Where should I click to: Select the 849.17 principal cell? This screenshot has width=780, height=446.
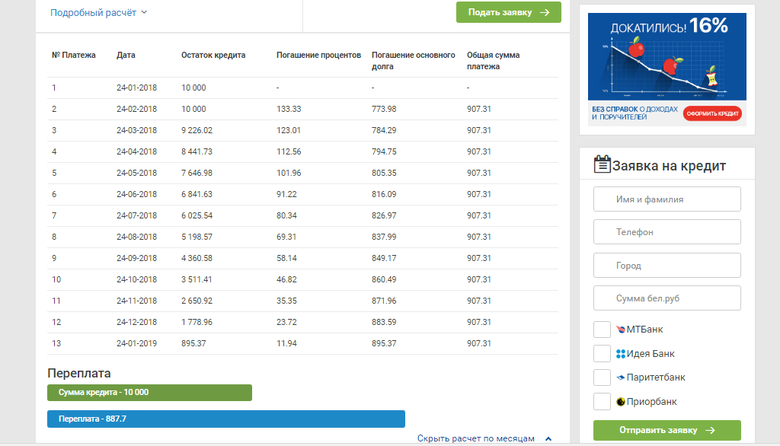point(384,259)
